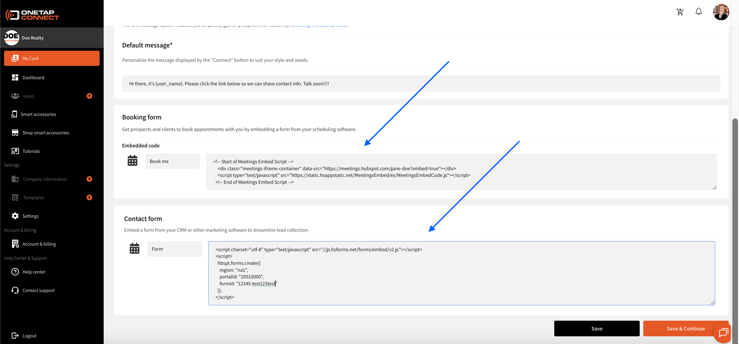Image resolution: width=739 pixels, height=344 pixels.
Task: Click the "Booking form" heading
Action: point(142,117)
